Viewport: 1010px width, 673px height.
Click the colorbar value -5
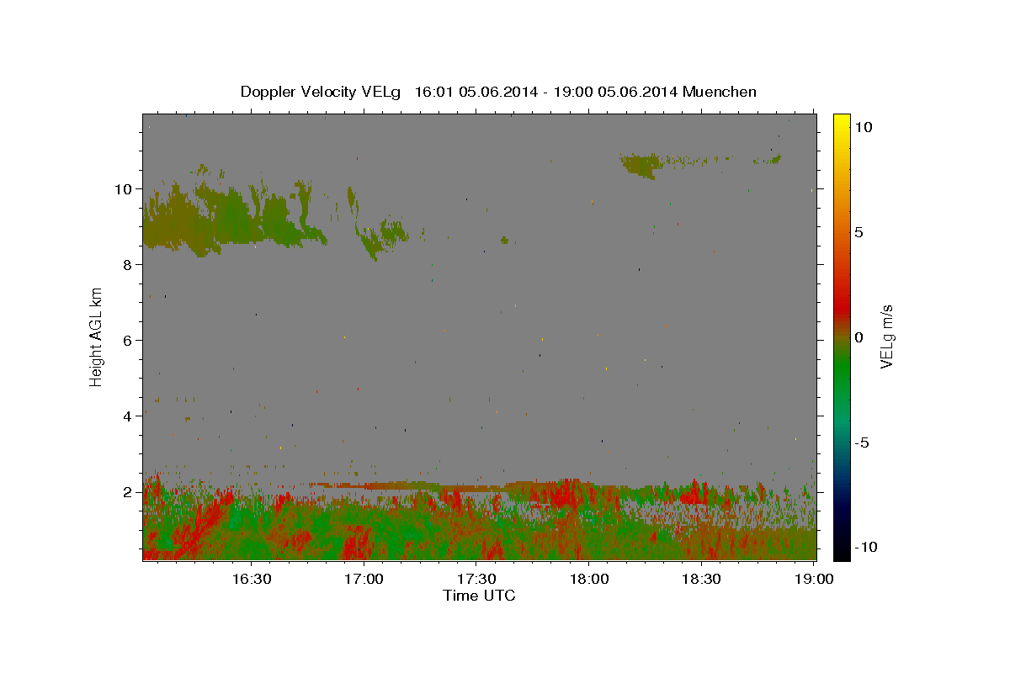(863, 442)
